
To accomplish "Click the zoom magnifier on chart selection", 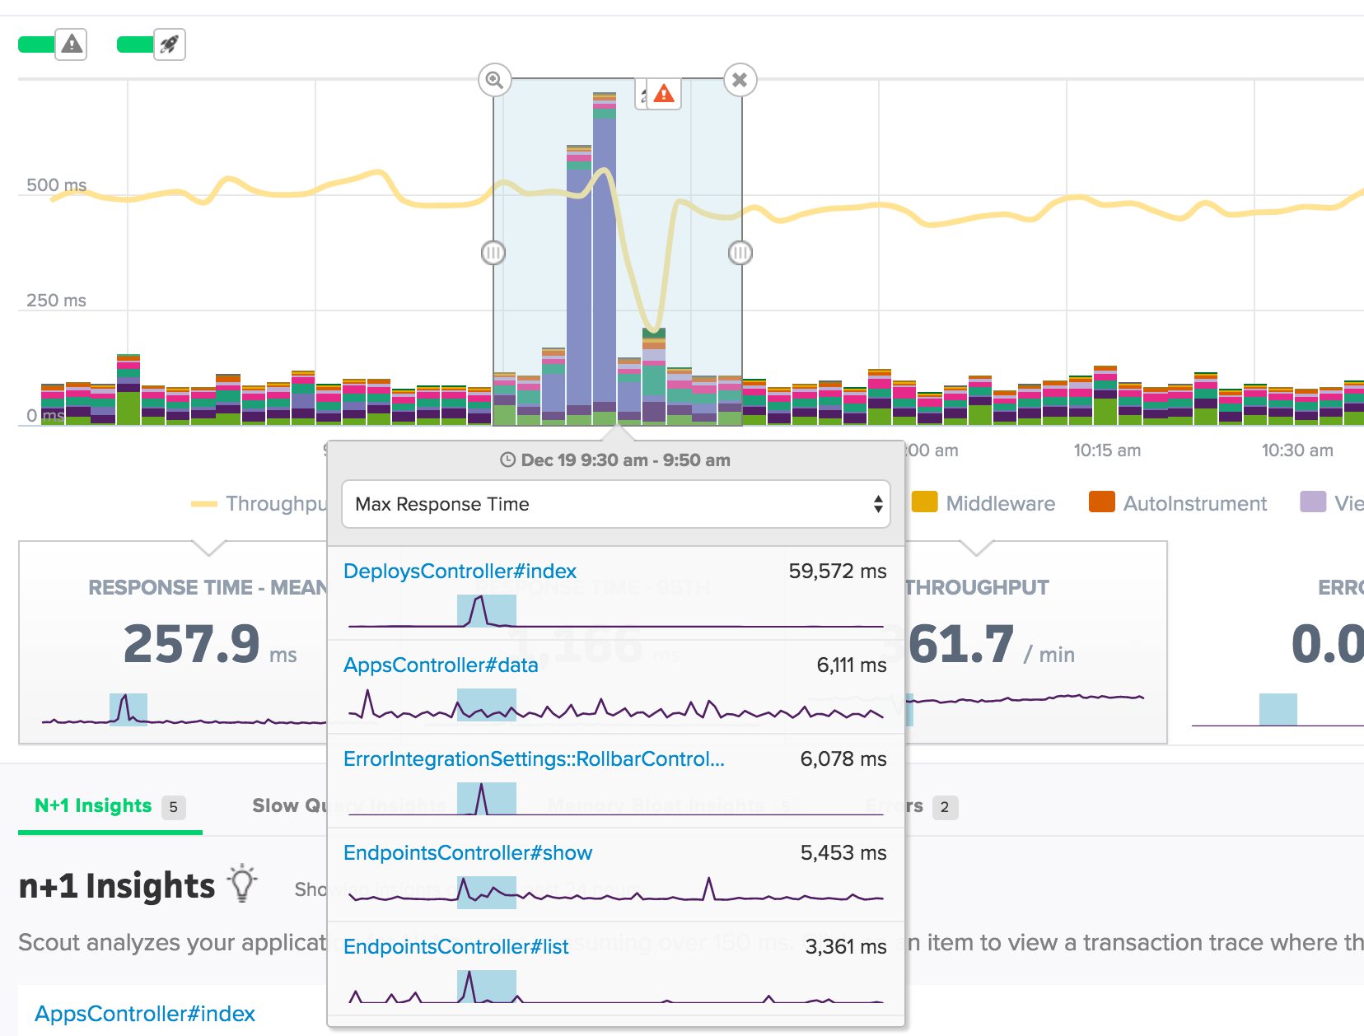I will point(494,80).
